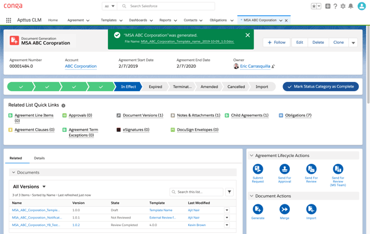
Task: Click the Edit button
Action: (300, 42)
